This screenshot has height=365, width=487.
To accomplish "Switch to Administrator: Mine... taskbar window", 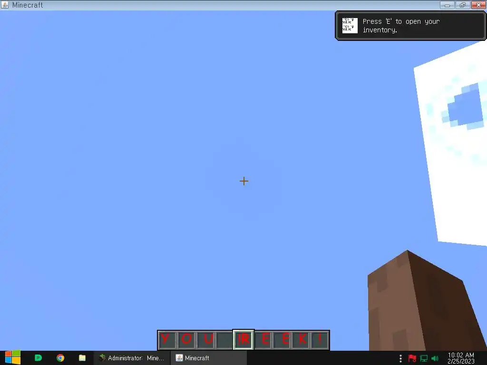I will pos(132,358).
